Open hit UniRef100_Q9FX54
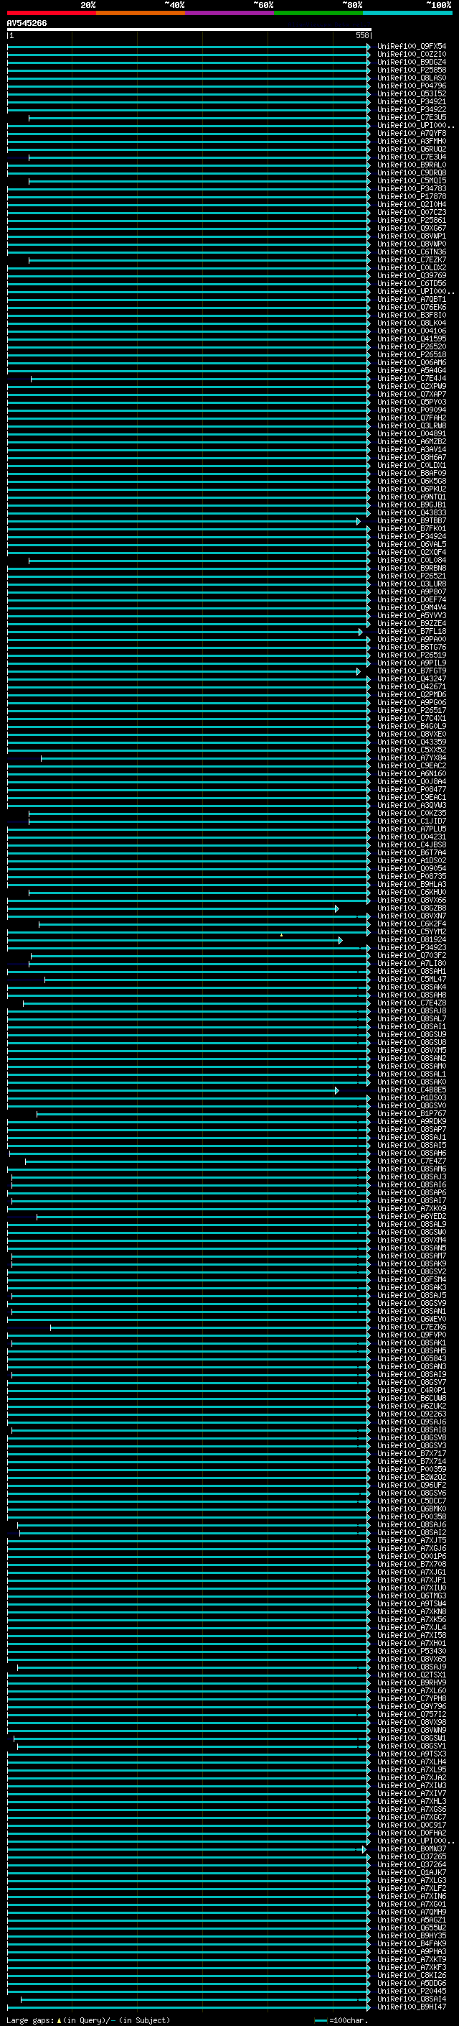The width and height of the screenshot is (459, 2026). pos(412,47)
